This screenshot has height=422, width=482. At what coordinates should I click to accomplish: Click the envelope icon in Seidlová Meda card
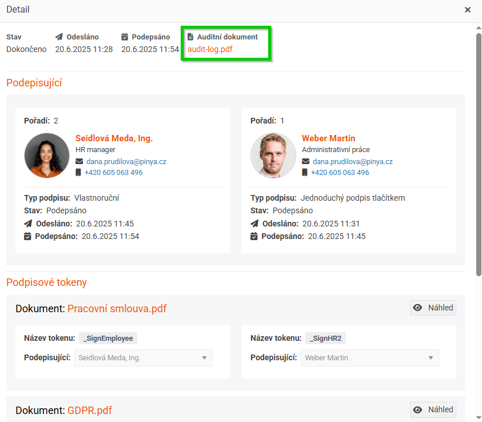[79, 161]
